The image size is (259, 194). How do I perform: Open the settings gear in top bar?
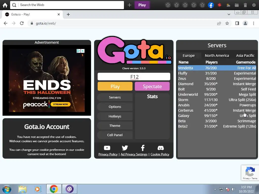click(x=254, y=5)
